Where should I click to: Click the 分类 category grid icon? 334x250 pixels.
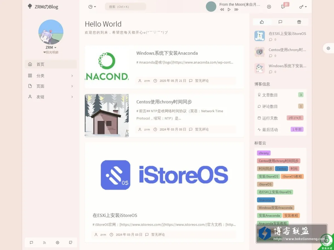pyautogui.click(x=30, y=76)
